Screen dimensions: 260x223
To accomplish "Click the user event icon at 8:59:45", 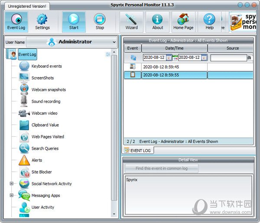I will 133,66.
